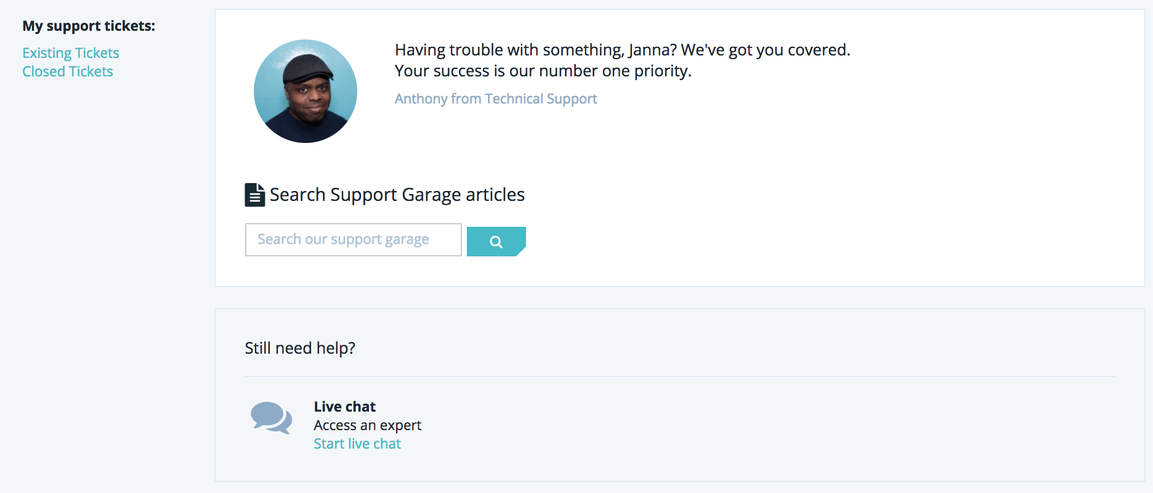Screen dimensions: 1153x493
Task: Click the Search Support Garage articles heading
Action: pyautogui.click(x=397, y=195)
